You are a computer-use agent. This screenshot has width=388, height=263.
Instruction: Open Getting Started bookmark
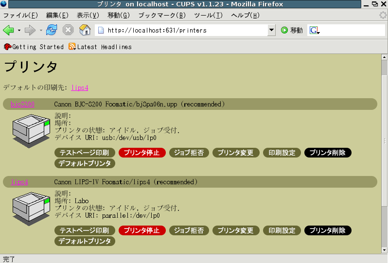(34, 47)
